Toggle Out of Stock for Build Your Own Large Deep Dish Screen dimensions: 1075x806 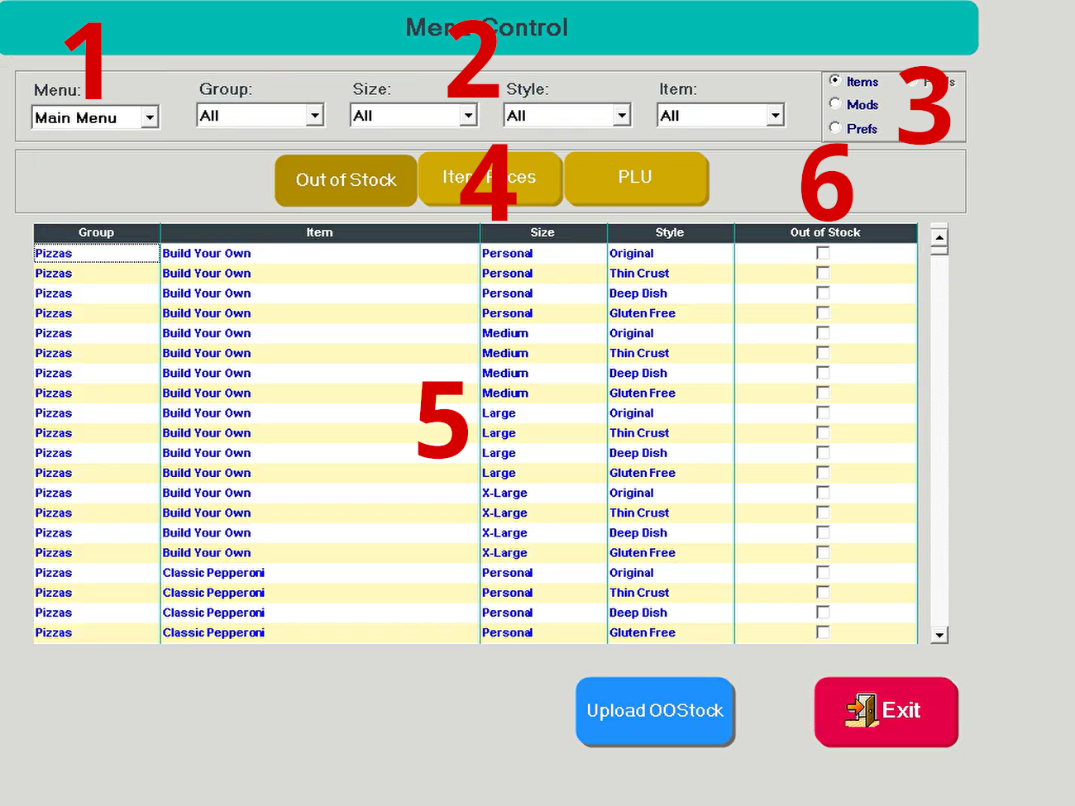point(823,452)
